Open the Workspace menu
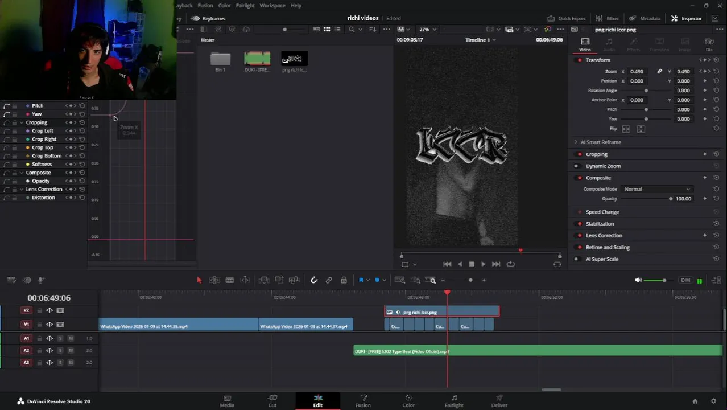Image resolution: width=727 pixels, height=410 pixels. pyautogui.click(x=272, y=5)
